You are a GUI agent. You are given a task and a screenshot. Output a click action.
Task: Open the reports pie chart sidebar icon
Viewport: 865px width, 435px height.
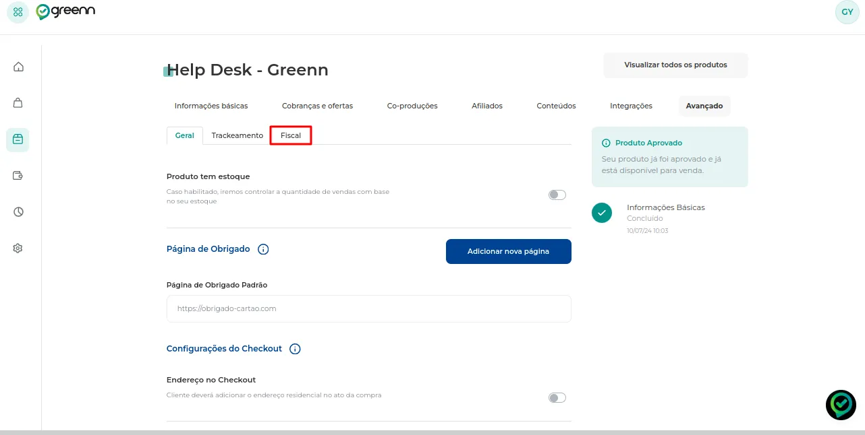click(18, 212)
